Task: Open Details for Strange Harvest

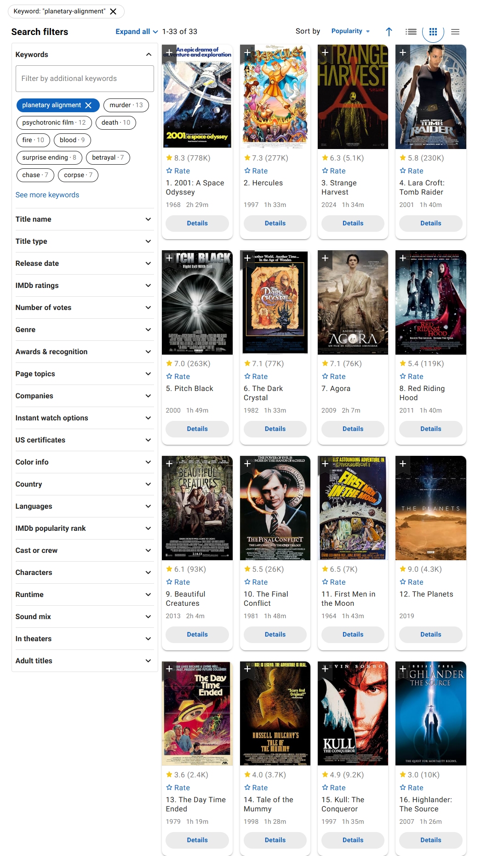Action: pos(353,223)
